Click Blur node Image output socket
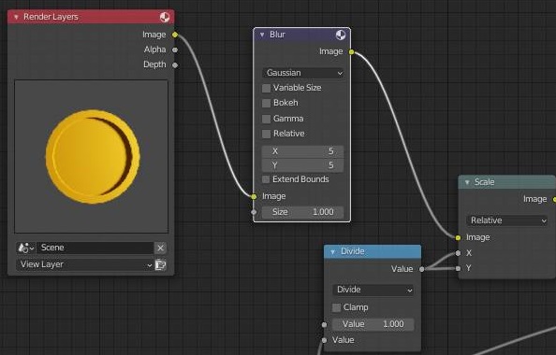This screenshot has height=355, width=556. point(351,52)
